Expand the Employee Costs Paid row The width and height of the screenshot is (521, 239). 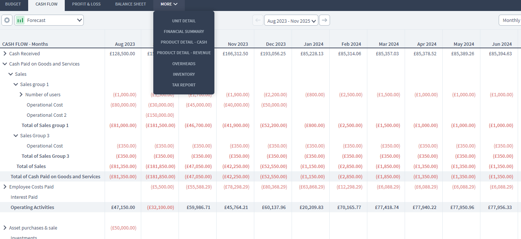coord(4,187)
